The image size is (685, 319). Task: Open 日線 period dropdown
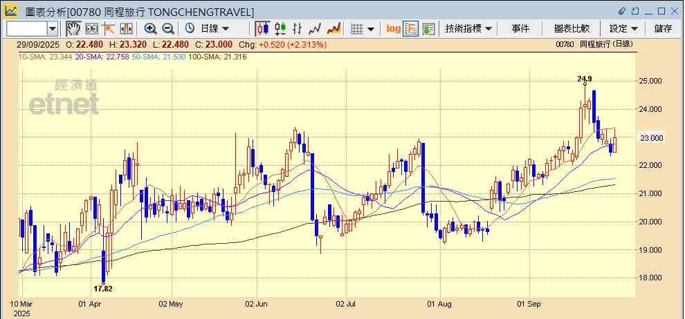[x=214, y=29]
